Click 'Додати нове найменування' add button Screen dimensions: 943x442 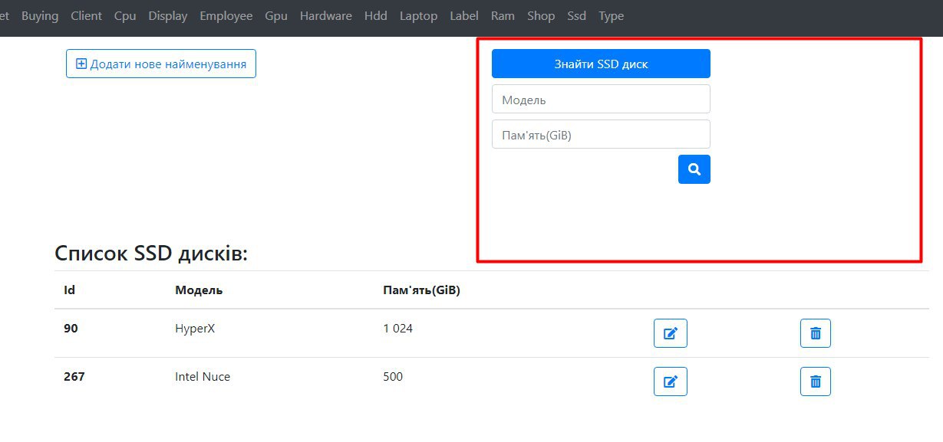pos(160,64)
